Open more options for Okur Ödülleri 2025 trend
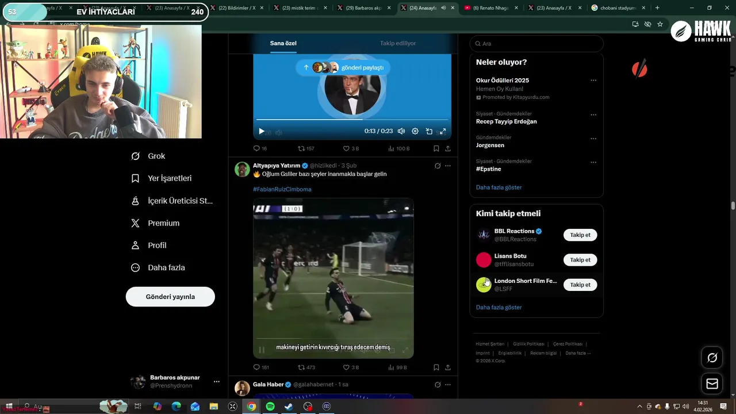Image resolution: width=736 pixels, height=414 pixels. (593, 80)
